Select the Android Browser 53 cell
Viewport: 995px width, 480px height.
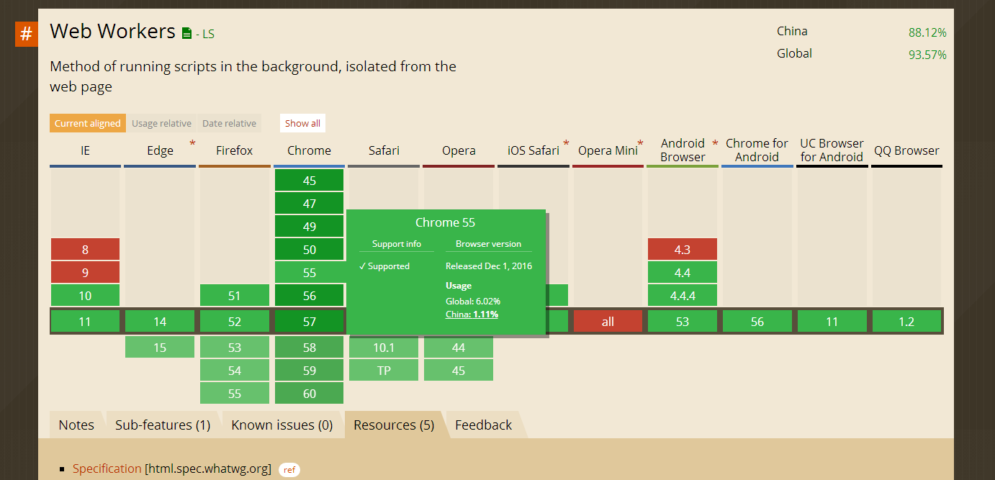(x=683, y=322)
